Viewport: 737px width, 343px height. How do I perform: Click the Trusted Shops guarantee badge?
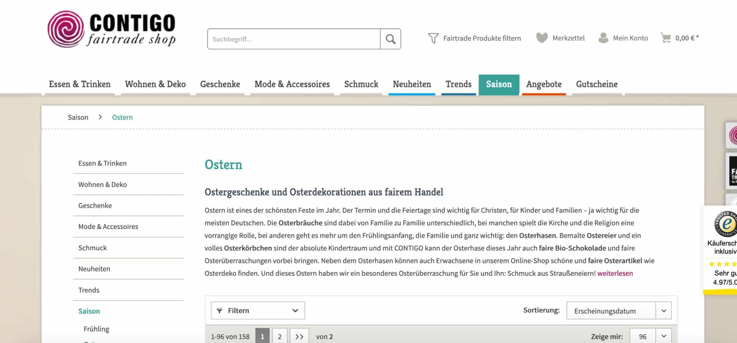725,224
